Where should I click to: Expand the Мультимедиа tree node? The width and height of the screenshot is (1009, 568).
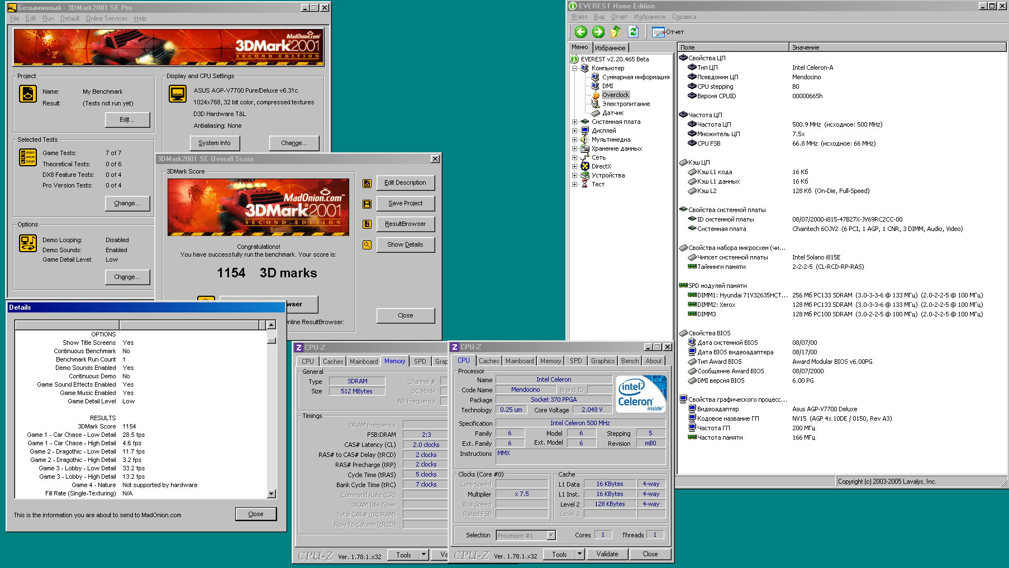pos(574,139)
